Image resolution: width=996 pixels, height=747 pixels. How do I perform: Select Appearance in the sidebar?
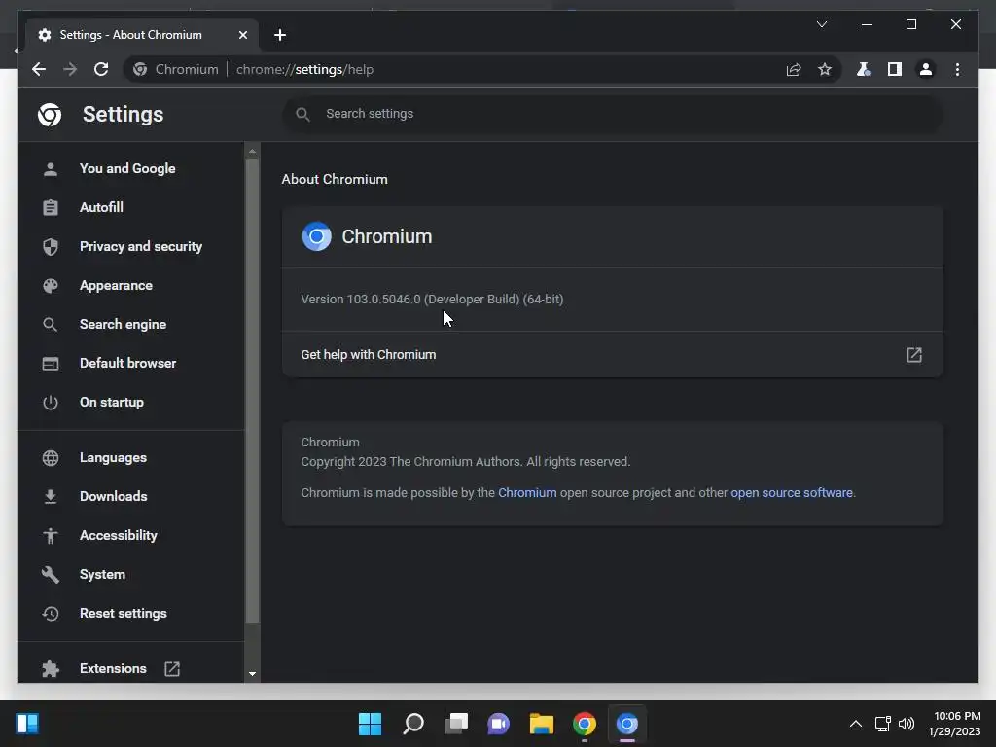click(131, 285)
